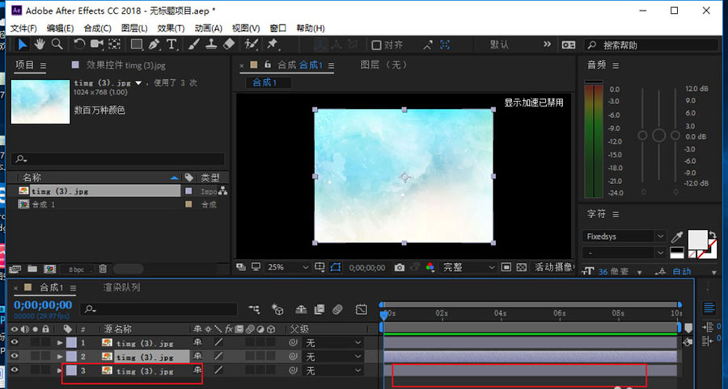Click the 8 bpc color depth button
728x389 pixels.
[75, 269]
